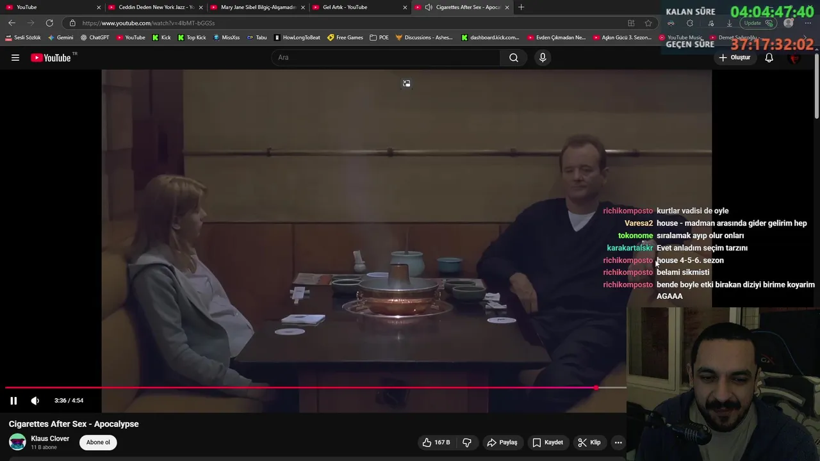This screenshot has width=820, height=461.
Task: Create a clip using the Klip button
Action: point(589,442)
